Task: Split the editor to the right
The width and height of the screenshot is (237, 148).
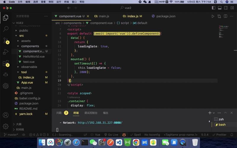Action: (x=225, y=16)
